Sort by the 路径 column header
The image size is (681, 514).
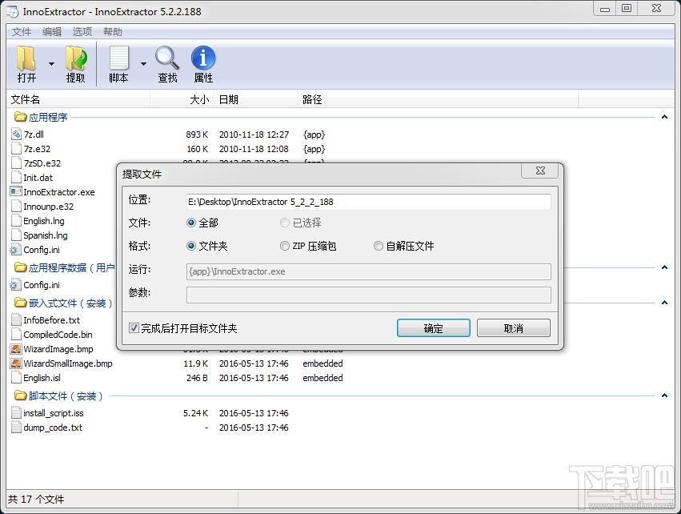439,99
